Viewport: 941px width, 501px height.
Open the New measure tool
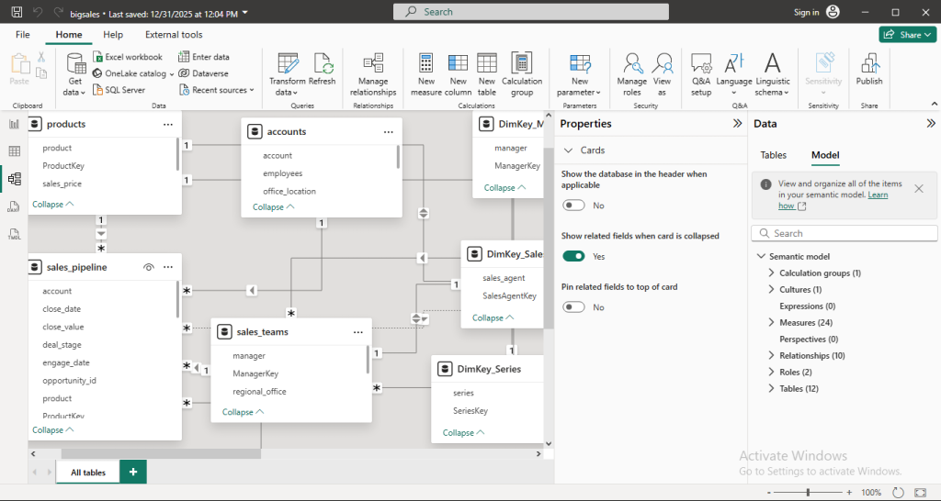(426, 64)
